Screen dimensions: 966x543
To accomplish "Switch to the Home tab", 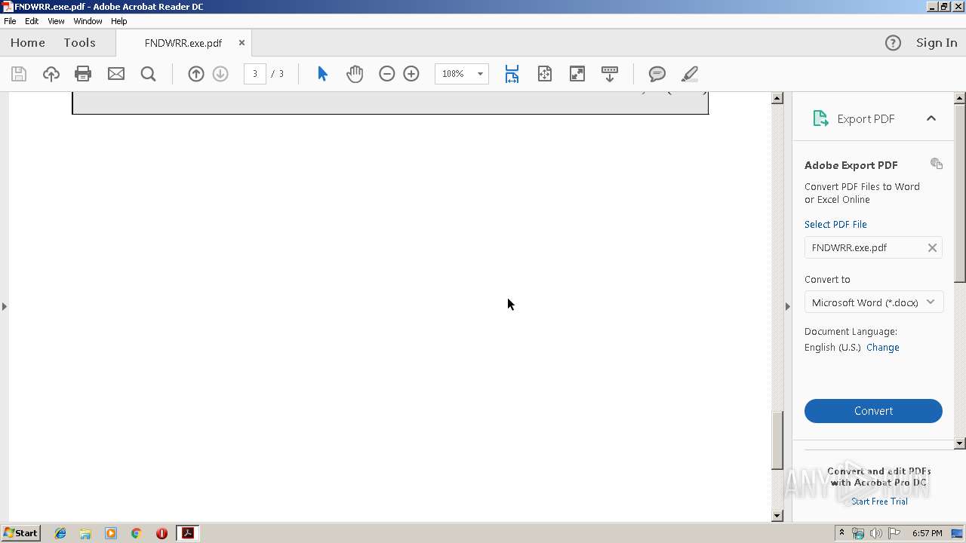I will [28, 43].
